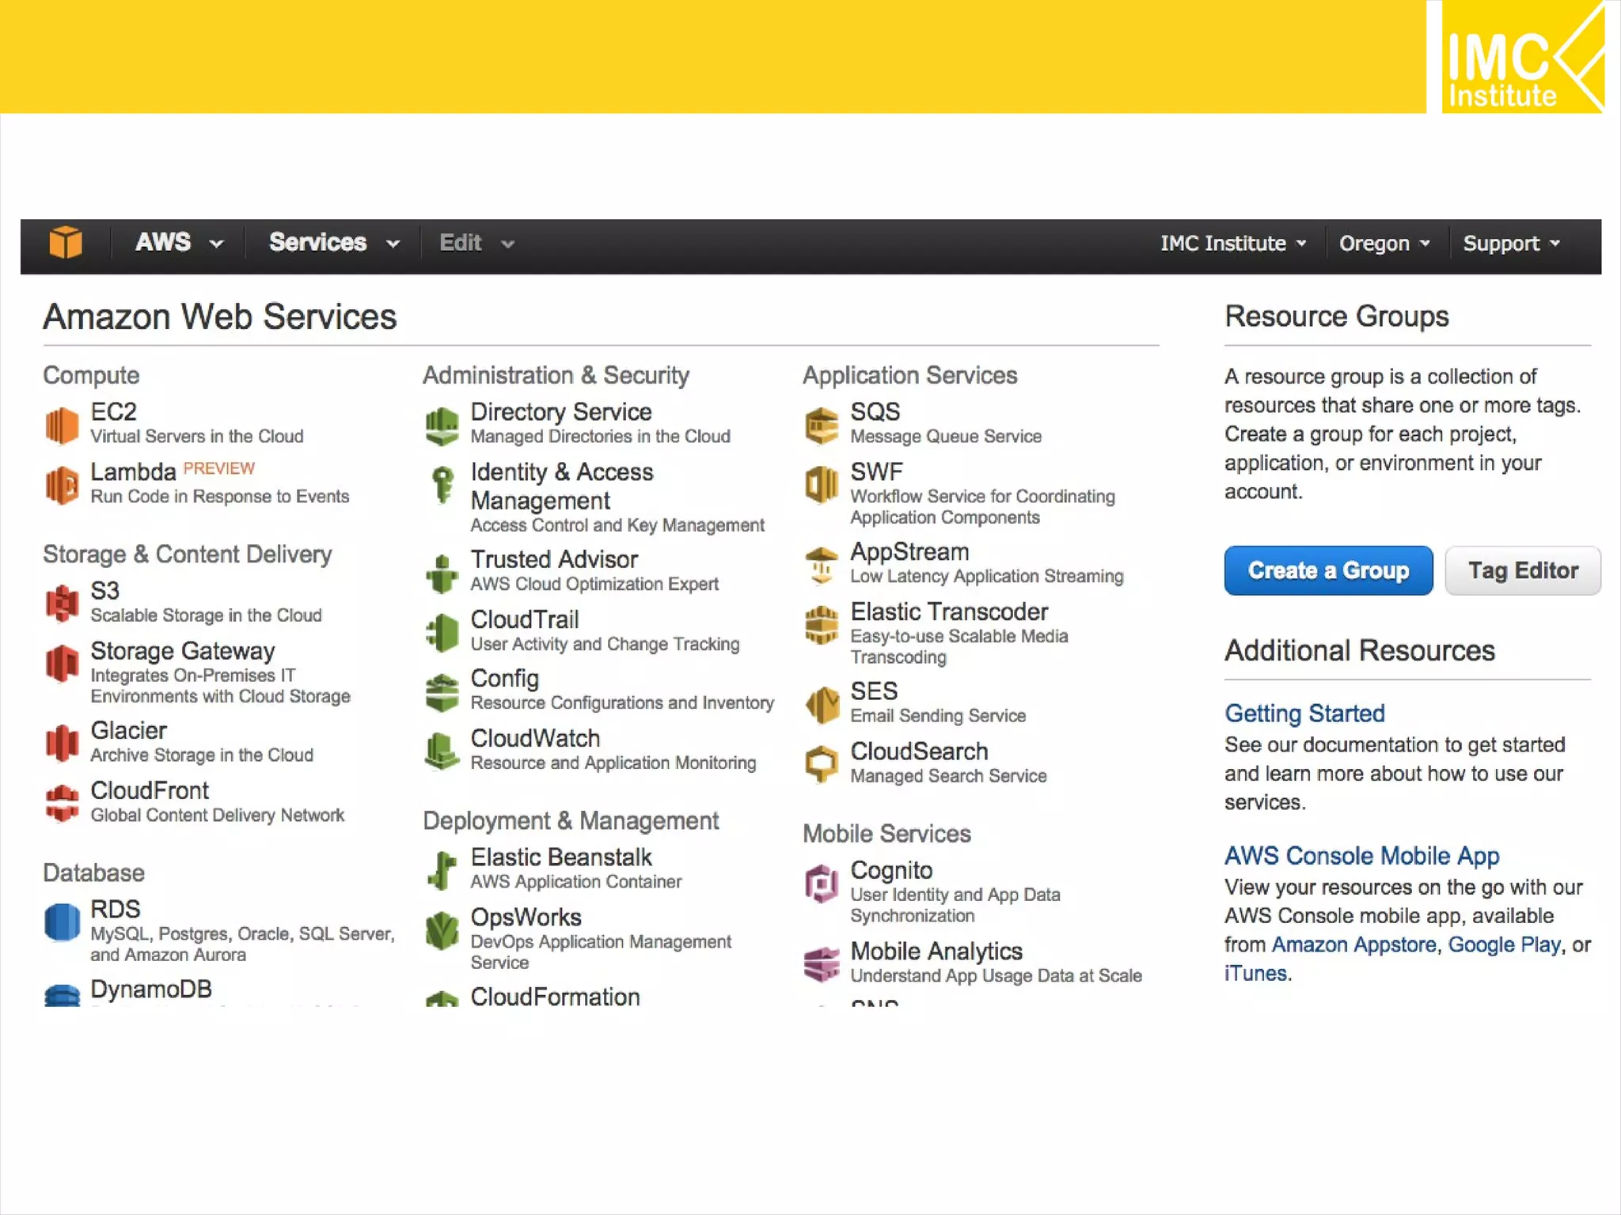Click the Tag Editor button
1621x1215 pixels.
tap(1522, 570)
